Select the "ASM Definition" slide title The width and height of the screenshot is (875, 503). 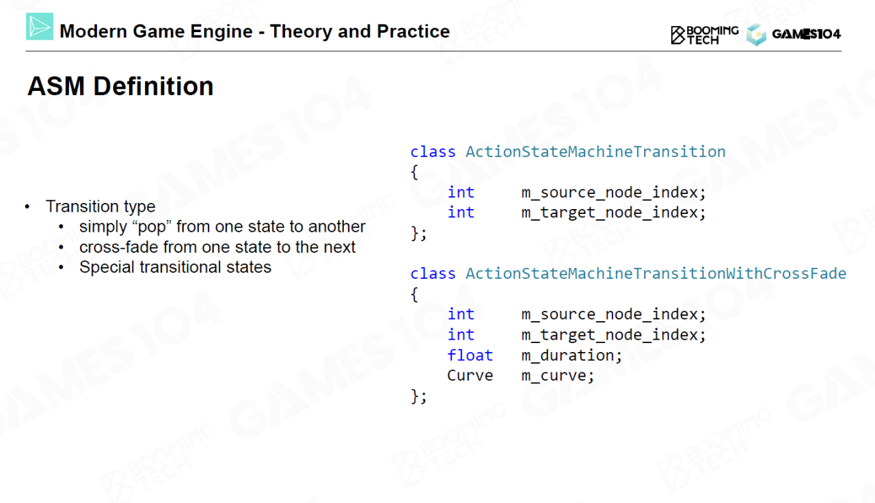(x=120, y=87)
